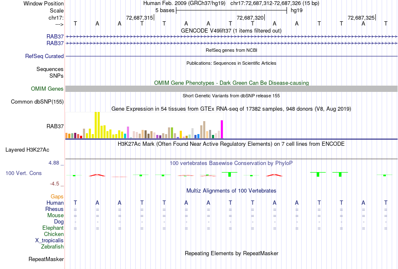Click the Zebrafish alignment row label
This screenshot has height=269, width=398.
point(52,246)
